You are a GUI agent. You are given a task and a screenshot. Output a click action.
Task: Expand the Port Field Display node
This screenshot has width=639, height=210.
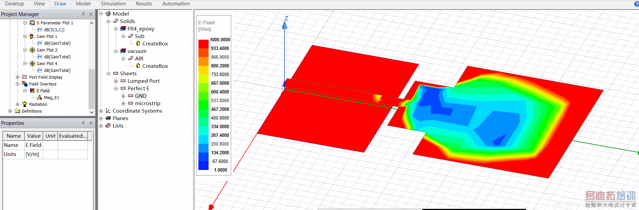tap(18, 77)
